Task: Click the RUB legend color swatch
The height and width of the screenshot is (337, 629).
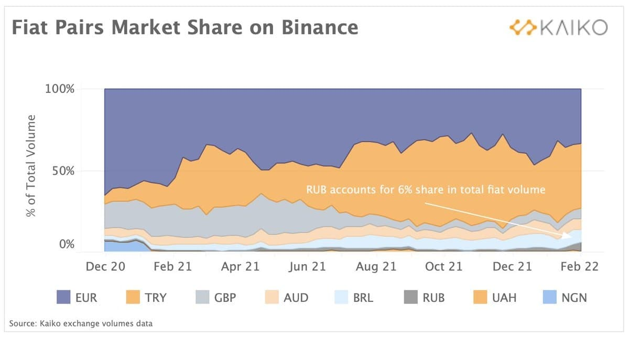Action: pos(411,297)
